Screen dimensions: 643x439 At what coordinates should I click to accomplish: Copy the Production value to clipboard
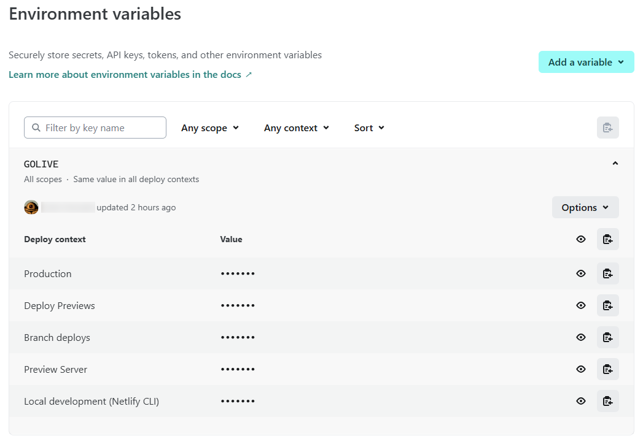tap(607, 273)
